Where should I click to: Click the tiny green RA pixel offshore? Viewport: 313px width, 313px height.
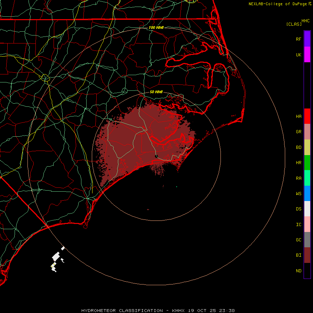coord(177,187)
